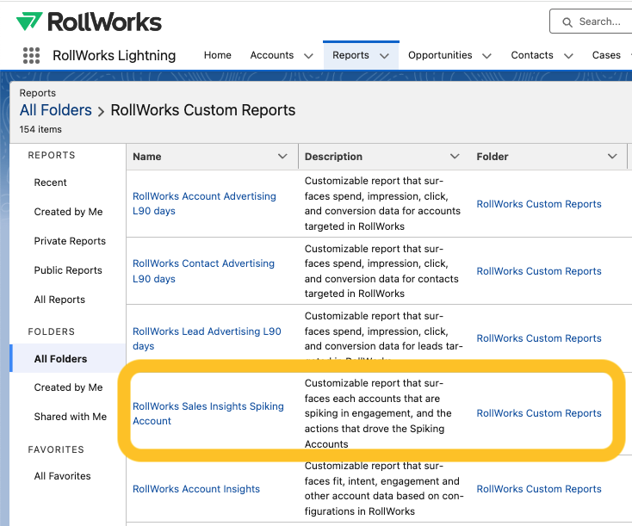Open Name column sort menu chevron
Viewport: 632px width, 526px height.
coord(282,156)
